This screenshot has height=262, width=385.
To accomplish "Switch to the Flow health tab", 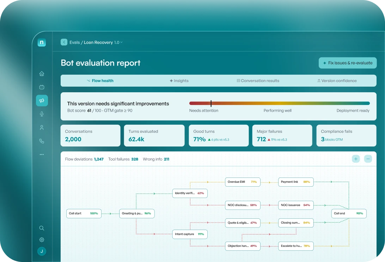I will pos(100,81).
